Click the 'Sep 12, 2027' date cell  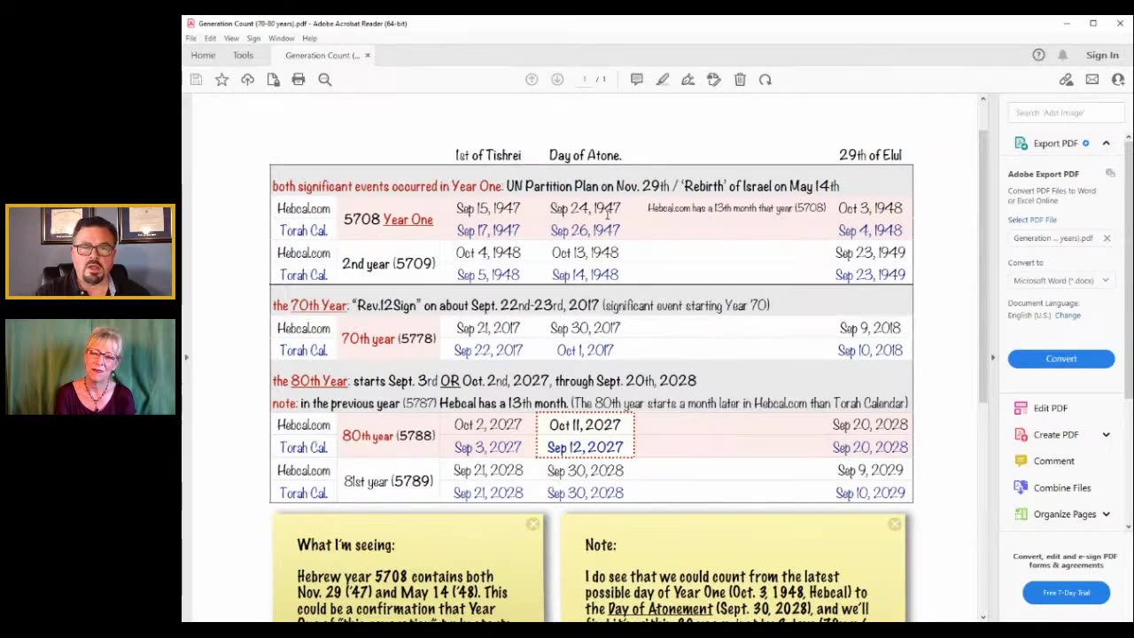(x=585, y=447)
